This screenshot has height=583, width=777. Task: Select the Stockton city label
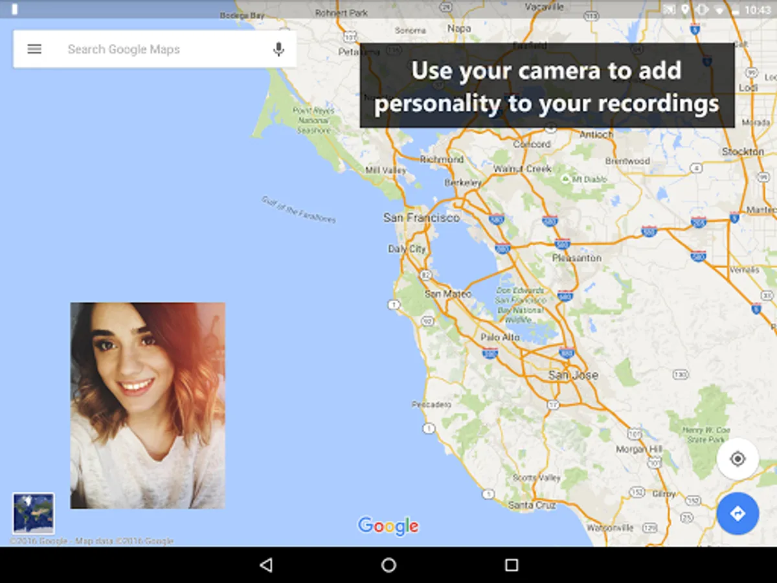(x=743, y=152)
